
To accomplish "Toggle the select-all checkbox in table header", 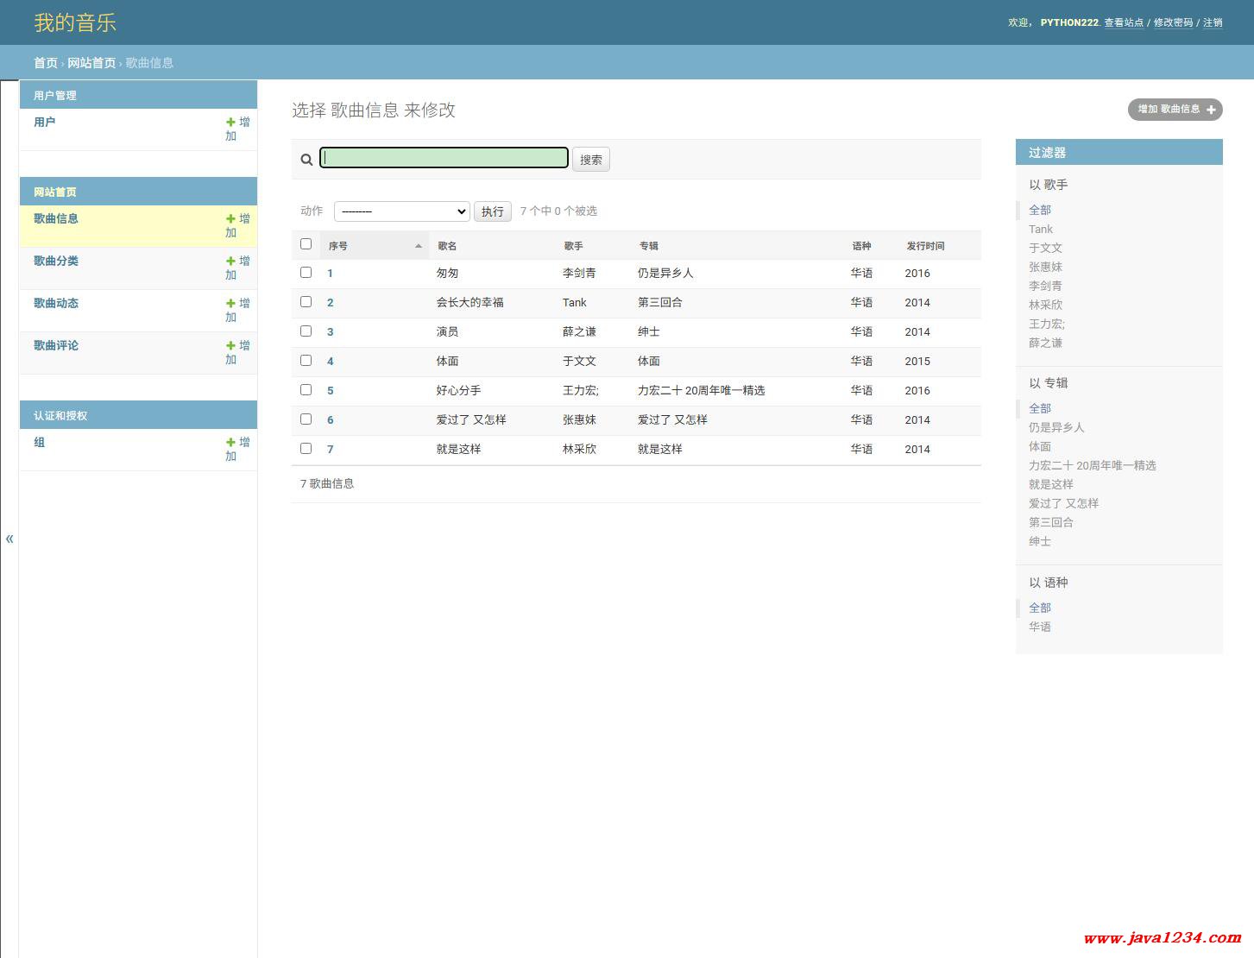I will pos(306,244).
